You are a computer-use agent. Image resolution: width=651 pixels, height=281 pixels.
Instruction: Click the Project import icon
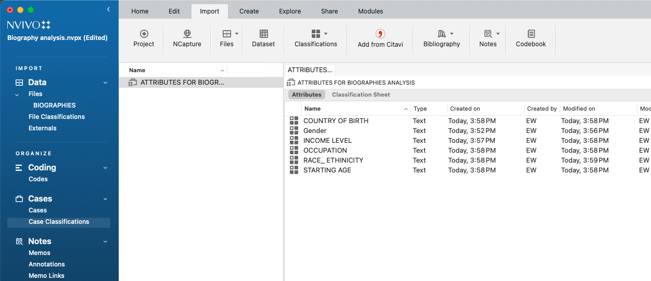click(x=144, y=34)
